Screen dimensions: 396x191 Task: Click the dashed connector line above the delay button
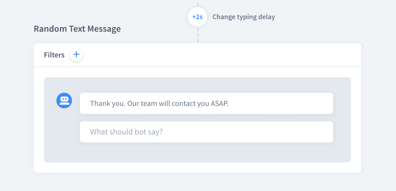point(198,3)
